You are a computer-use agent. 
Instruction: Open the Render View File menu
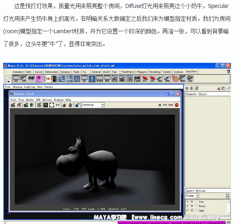(x=13, y=100)
